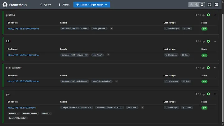Click grafana green health ring icon

208,15
